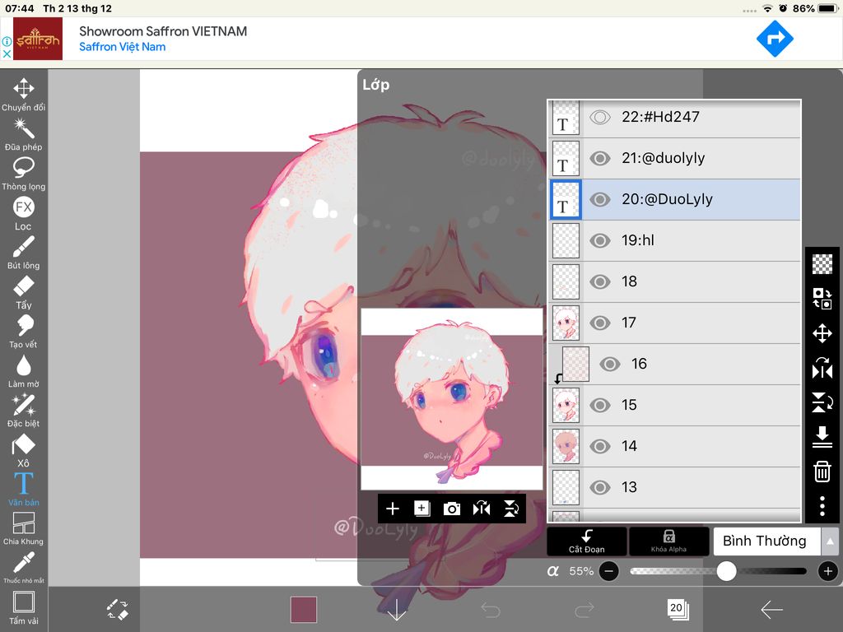Image resolution: width=843 pixels, height=632 pixels.
Task: Redo the last action
Action: tap(584, 610)
